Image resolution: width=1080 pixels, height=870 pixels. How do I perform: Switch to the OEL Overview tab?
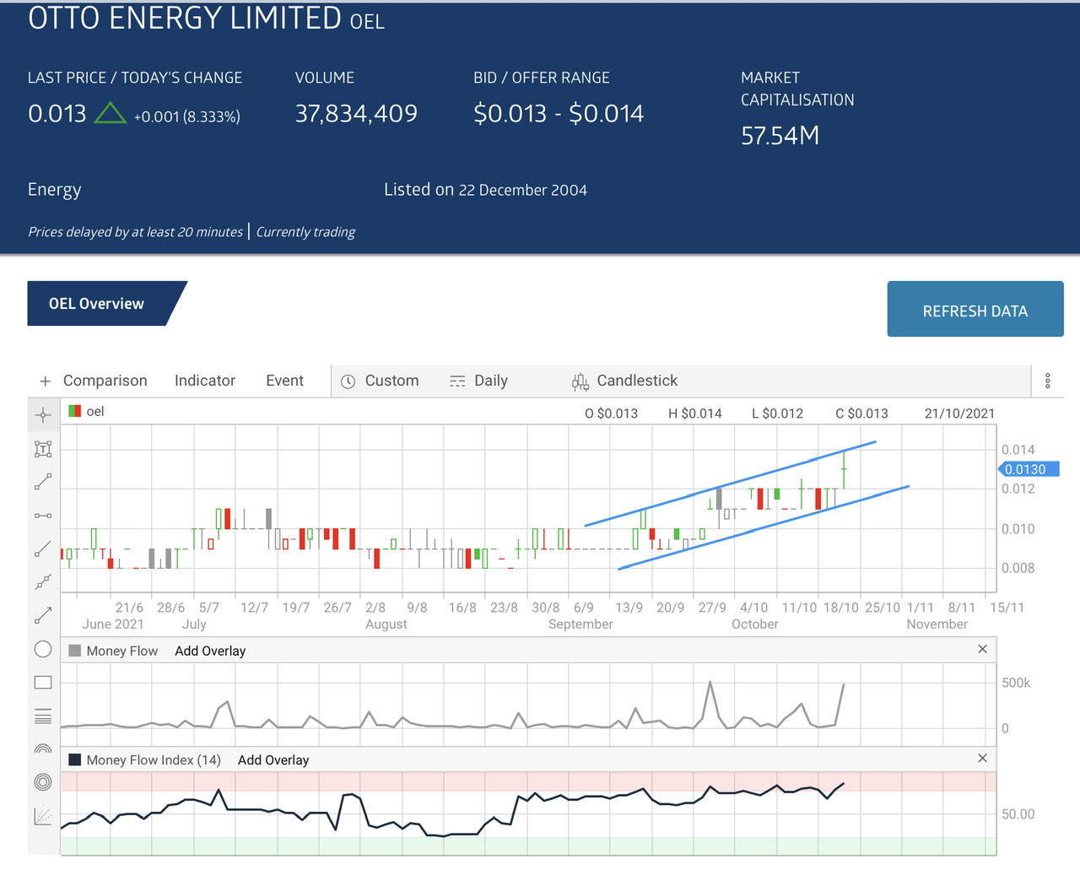[96, 303]
